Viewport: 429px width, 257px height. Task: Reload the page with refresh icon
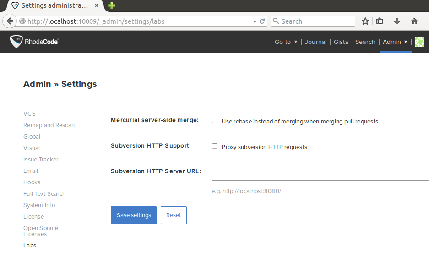click(262, 21)
